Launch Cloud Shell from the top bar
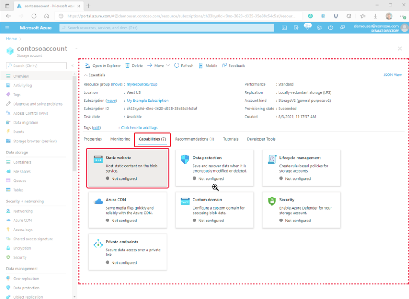 click(284, 28)
